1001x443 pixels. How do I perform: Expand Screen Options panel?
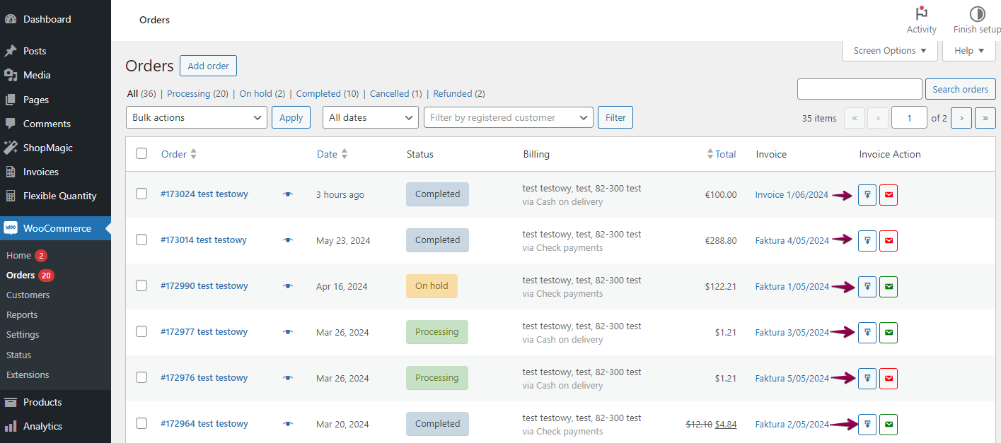tap(889, 51)
